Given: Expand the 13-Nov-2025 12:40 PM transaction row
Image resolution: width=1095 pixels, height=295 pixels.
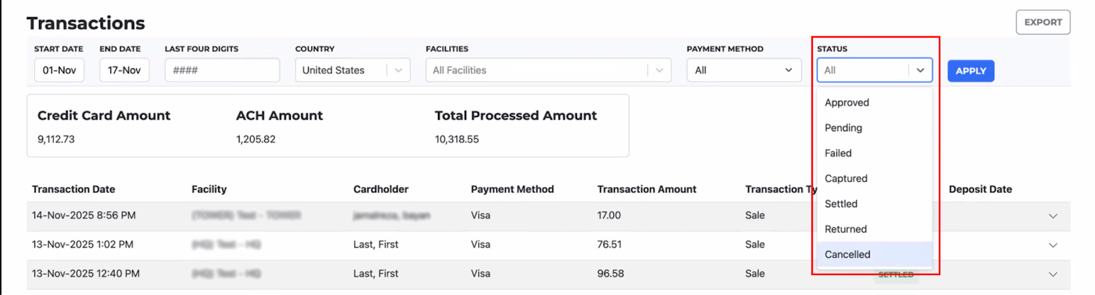Looking at the screenshot, I should 1053,274.
